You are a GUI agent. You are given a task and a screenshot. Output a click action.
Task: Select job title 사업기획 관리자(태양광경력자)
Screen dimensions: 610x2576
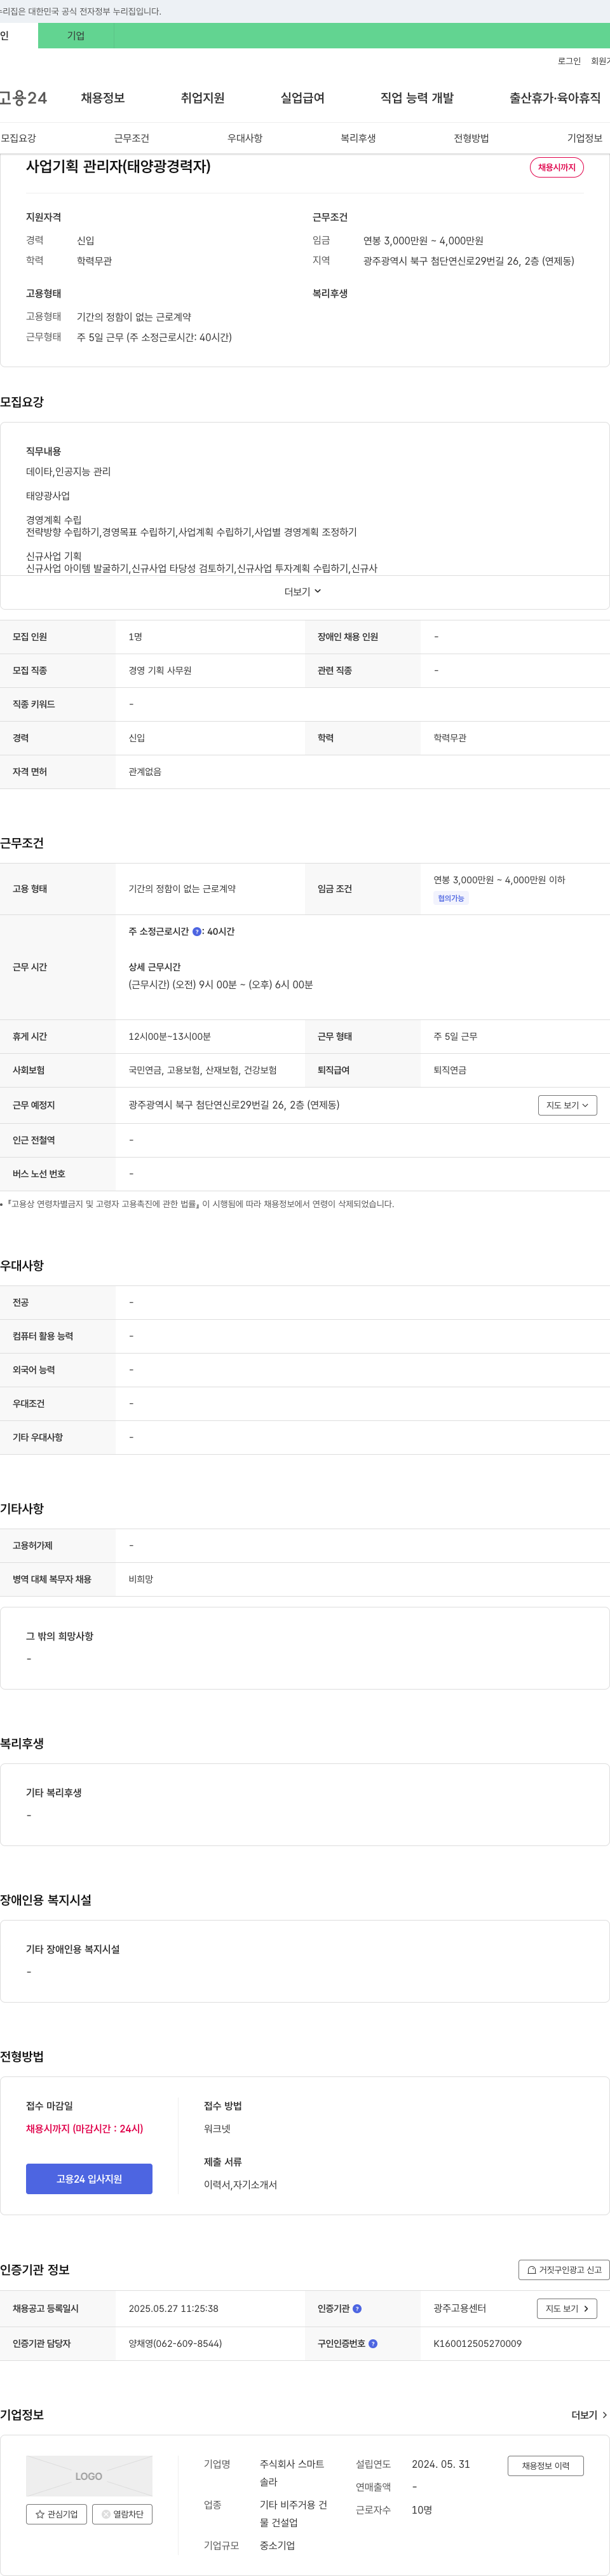click(x=118, y=166)
